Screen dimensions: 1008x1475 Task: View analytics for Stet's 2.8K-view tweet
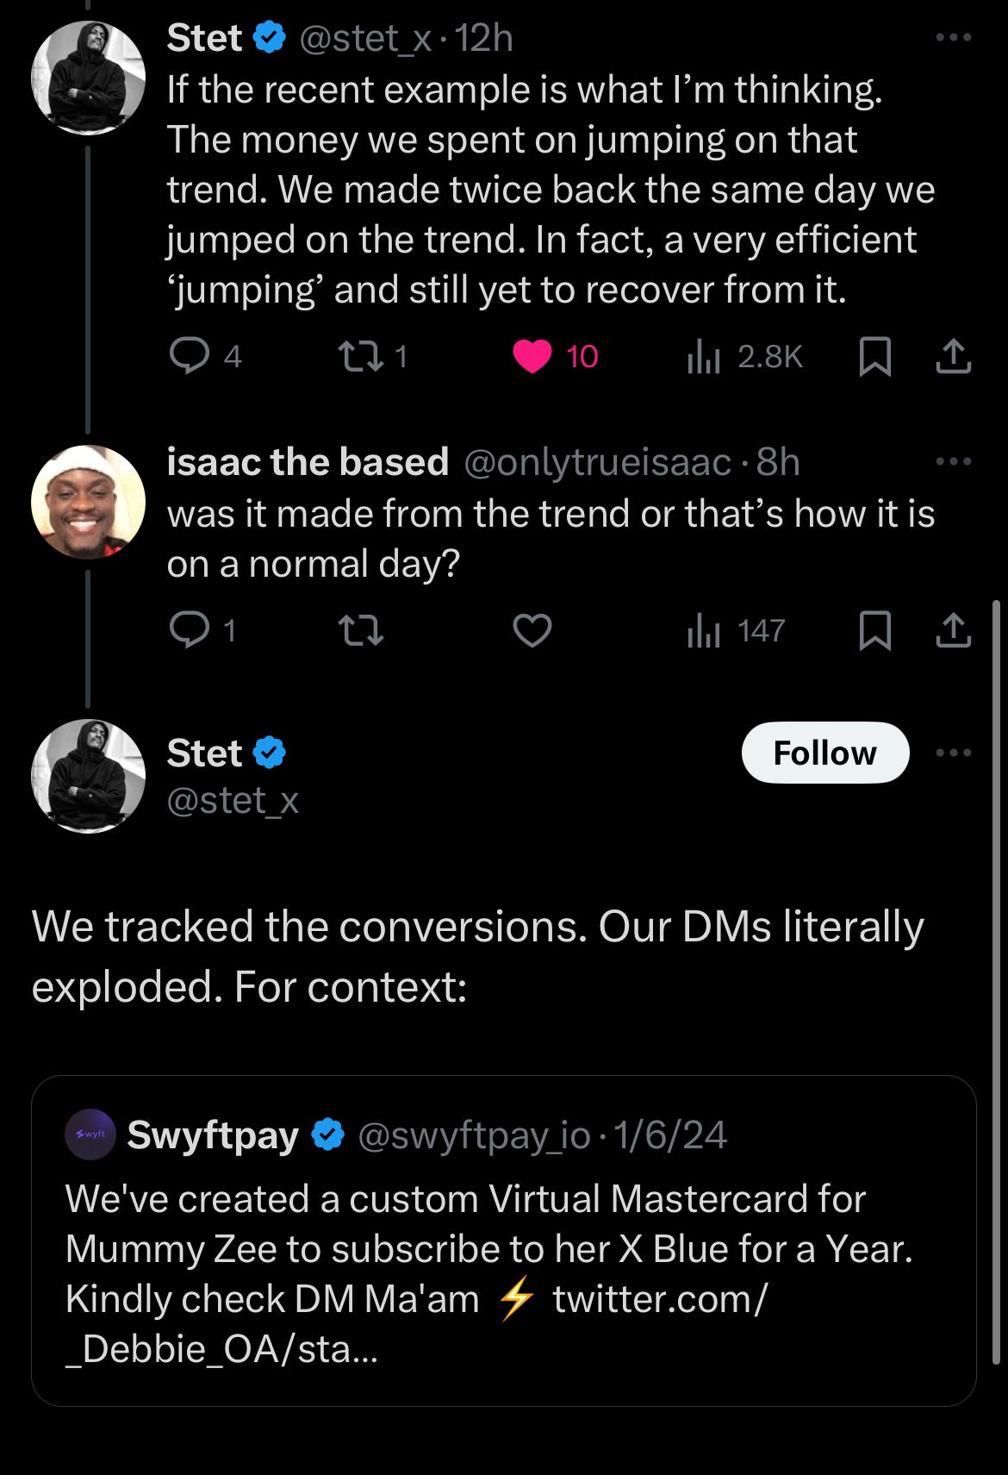point(705,356)
